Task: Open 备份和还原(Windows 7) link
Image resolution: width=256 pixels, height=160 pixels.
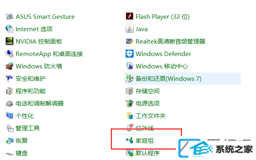Action: [x=168, y=79]
